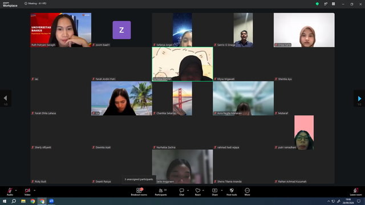Expand the Chat options arrow
Image resolution: width=365 pixels, height=205 pixels.
tap(188, 190)
